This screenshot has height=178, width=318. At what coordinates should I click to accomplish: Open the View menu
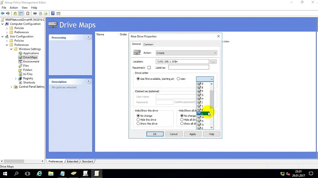pos(25,7)
